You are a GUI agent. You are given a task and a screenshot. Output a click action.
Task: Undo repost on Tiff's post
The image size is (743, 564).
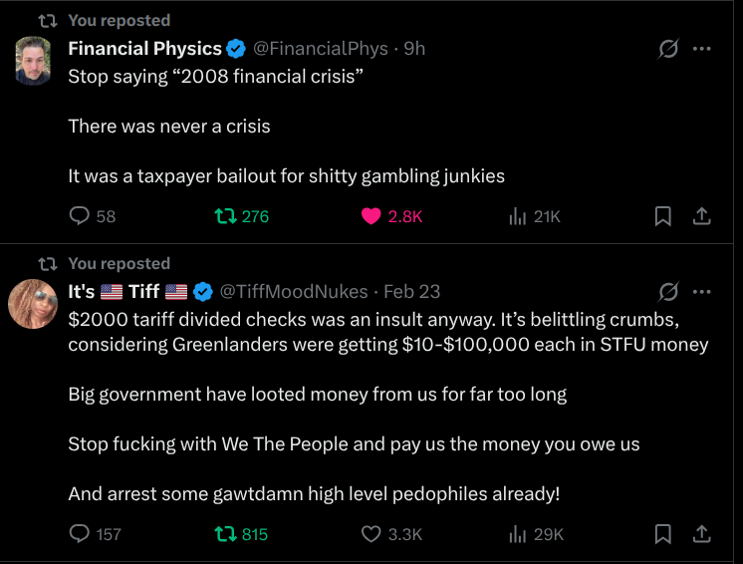point(225,534)
